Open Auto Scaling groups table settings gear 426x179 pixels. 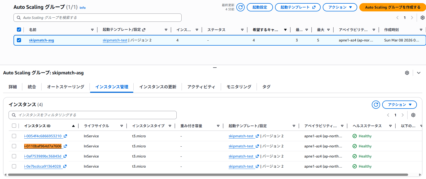pos(422,18)
